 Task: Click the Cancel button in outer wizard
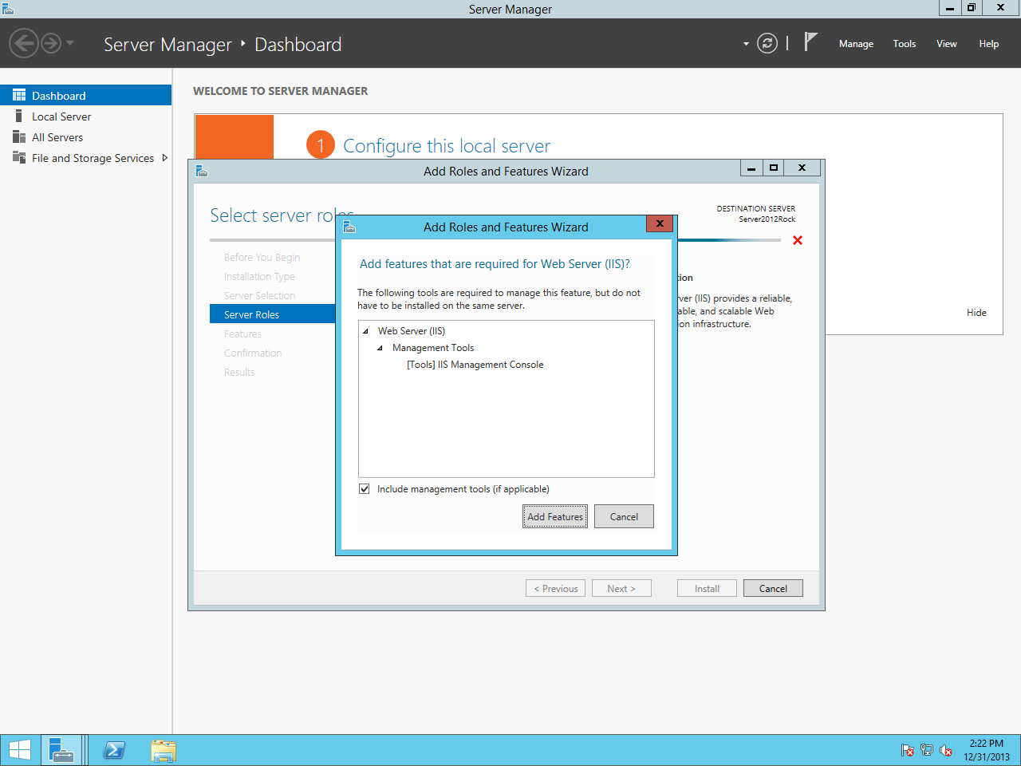pyautogui.click(x=773, y=588)
